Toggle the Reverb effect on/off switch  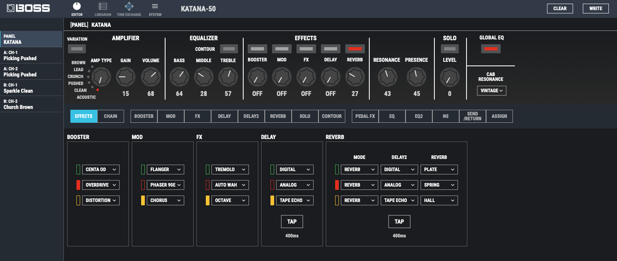tap(355, 49)
